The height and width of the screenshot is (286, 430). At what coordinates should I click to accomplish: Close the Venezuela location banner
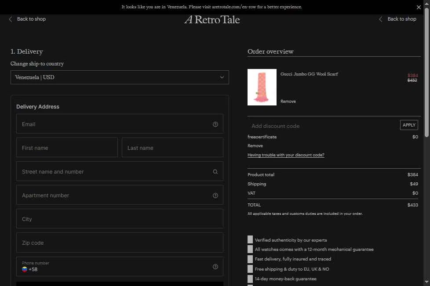[x=419, y=7]
